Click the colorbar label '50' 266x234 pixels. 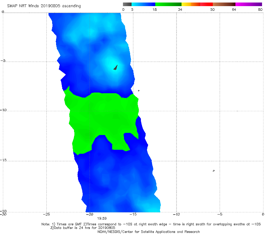click(212, 9)
